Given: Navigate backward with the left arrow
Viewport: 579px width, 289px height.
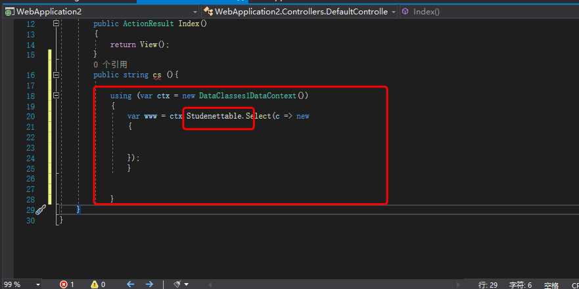Looking at the screenshot, I should point(131,284).
